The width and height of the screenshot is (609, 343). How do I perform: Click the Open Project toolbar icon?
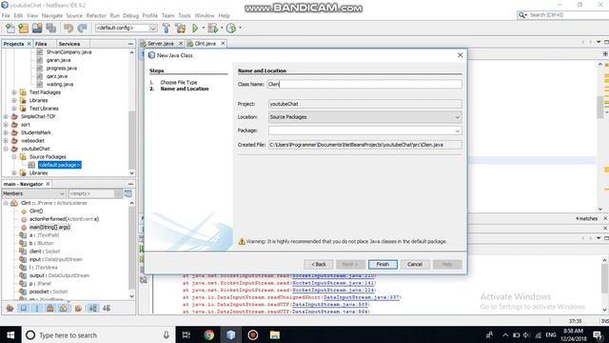click(x=37, y=28)
